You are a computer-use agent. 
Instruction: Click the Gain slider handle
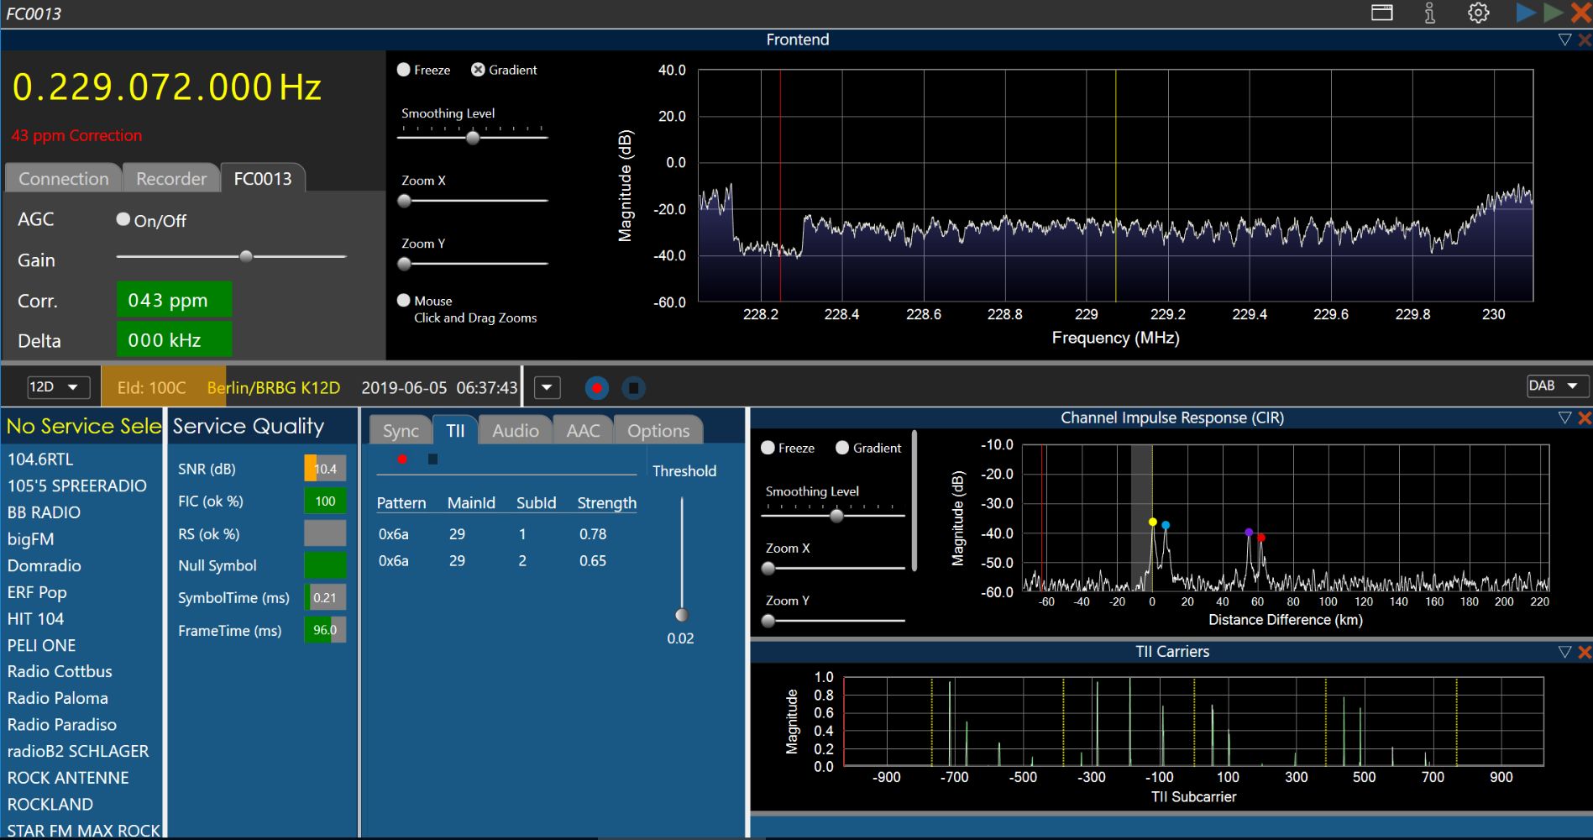pos(246,256)
